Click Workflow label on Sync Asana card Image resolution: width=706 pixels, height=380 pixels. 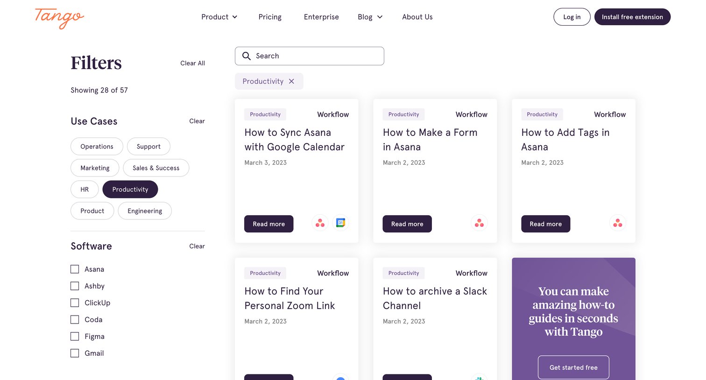click(333, 114)
